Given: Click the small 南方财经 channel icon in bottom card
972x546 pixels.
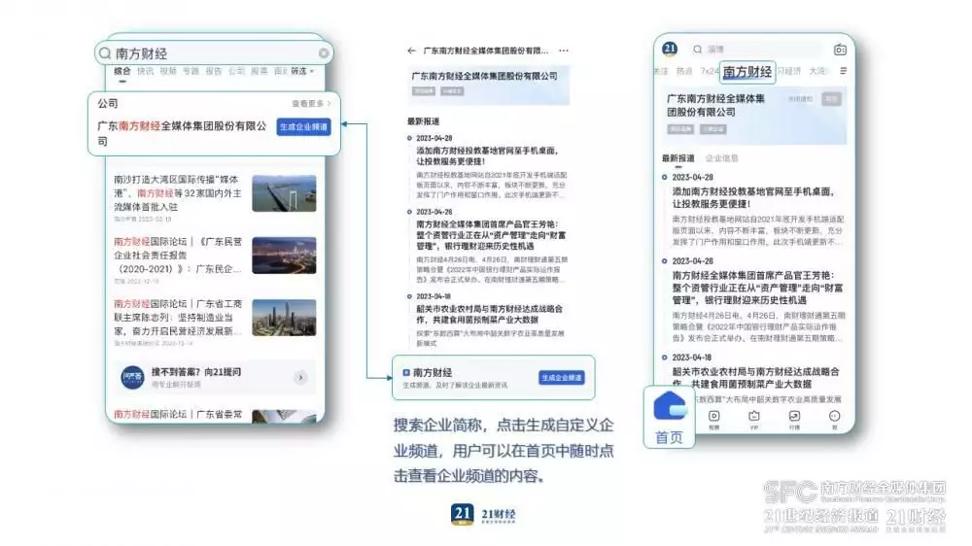Looking at the screenshot, I should (406, 372).
